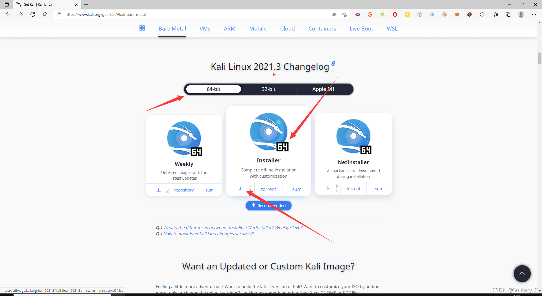
Task: Click the changelog anchor link icon
Action: pos(333,64)
